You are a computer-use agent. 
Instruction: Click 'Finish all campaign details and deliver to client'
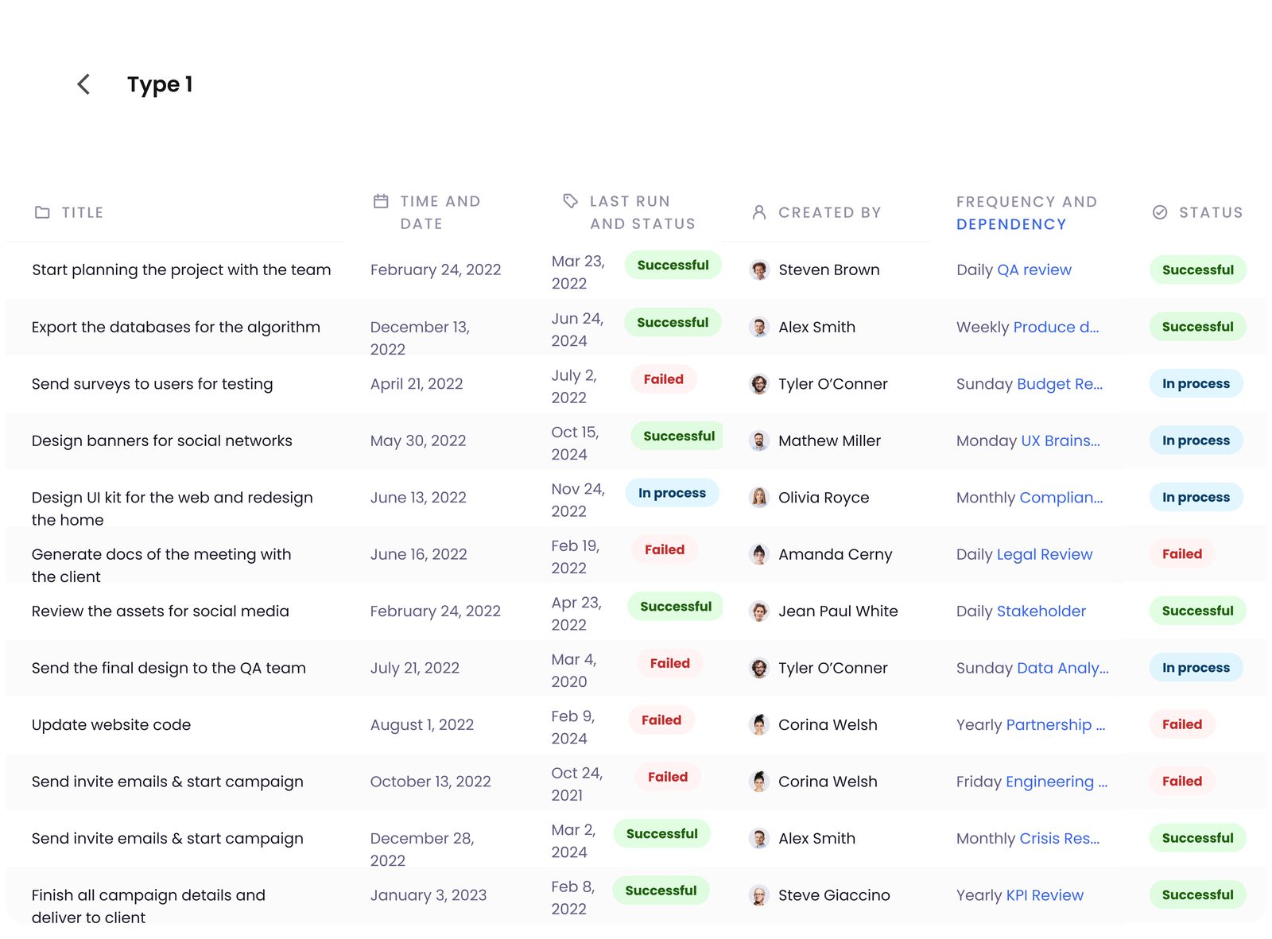[x=149, y=906]
